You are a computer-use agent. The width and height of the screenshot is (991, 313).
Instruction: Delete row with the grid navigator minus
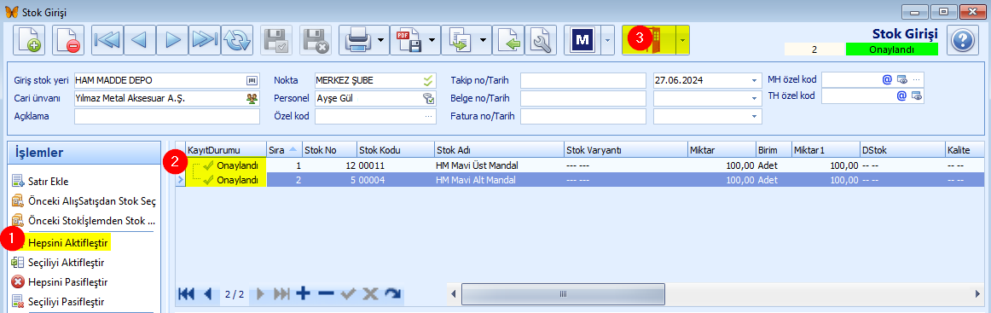pyautogui.click(x=326, y=293)
